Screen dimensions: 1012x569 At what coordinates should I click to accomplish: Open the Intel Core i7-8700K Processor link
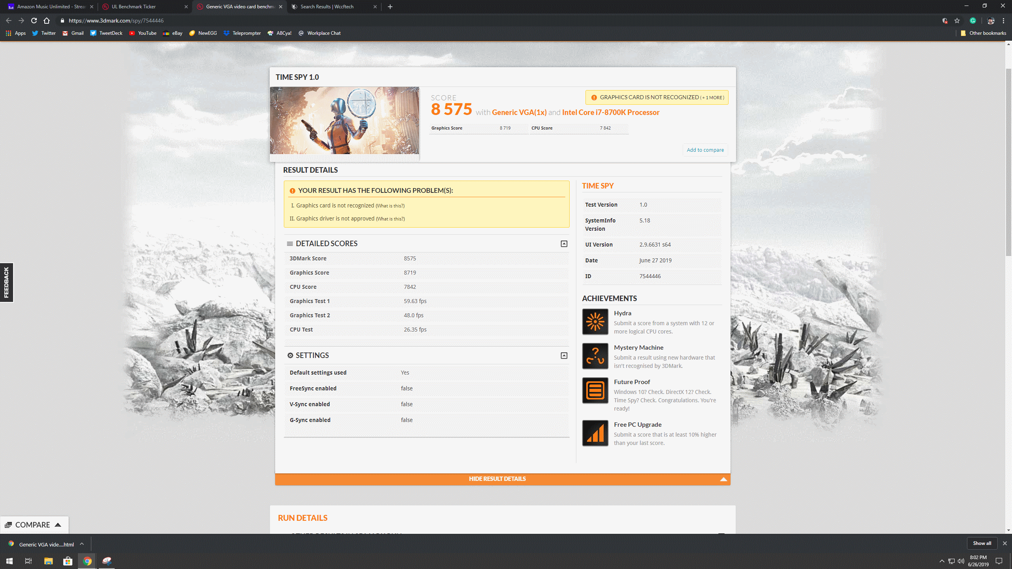611,113
